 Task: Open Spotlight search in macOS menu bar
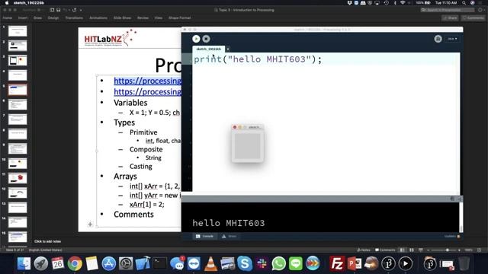pos(464,3)
